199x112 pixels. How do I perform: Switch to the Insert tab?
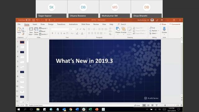(x=35, y=24)
